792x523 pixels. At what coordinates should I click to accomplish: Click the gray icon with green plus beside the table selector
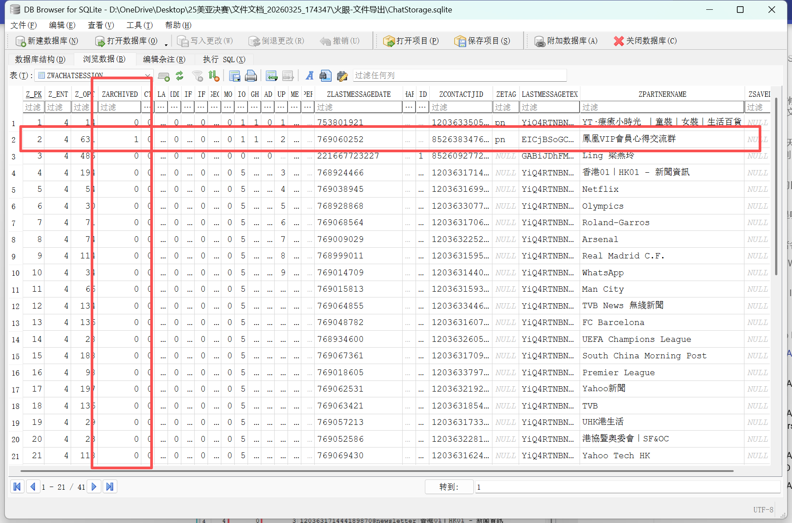click(164, 76)
